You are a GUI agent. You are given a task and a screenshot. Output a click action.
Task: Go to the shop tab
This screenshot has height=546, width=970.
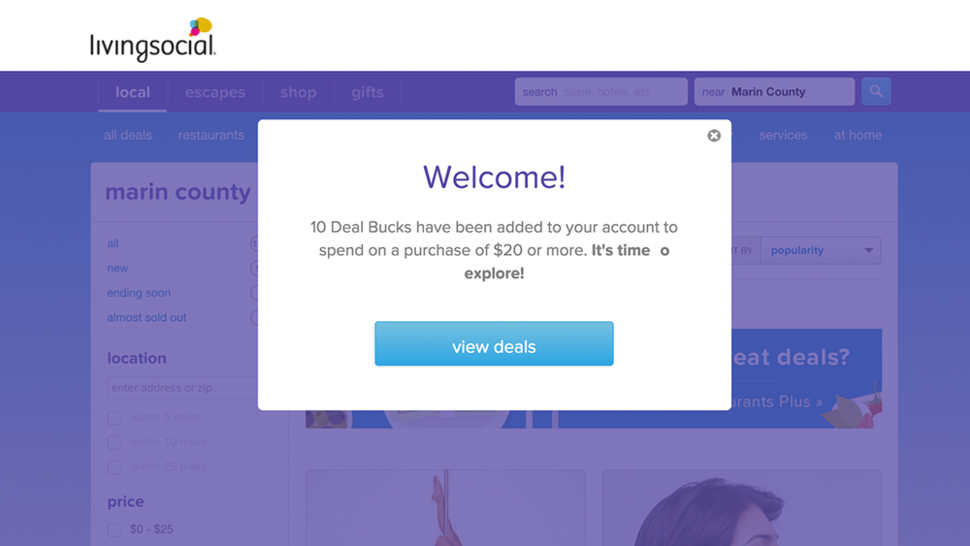(x=298, y=92)
